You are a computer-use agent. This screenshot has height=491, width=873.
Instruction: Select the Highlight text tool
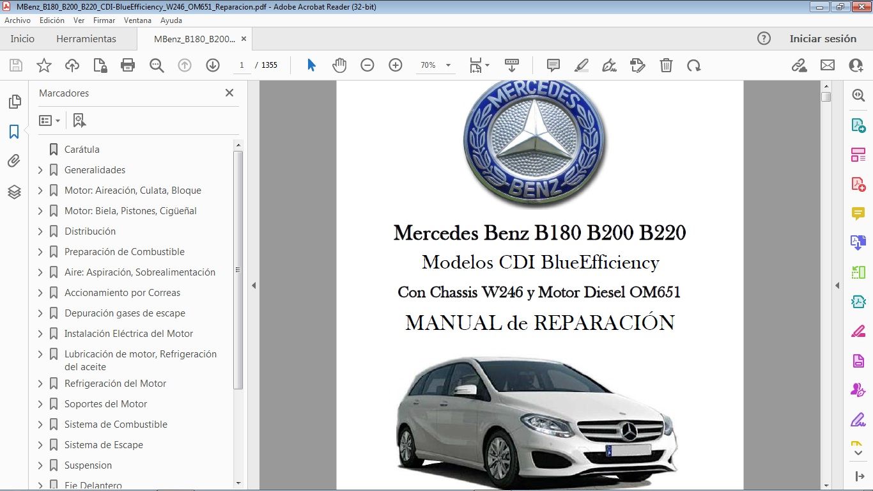(582, 65)
